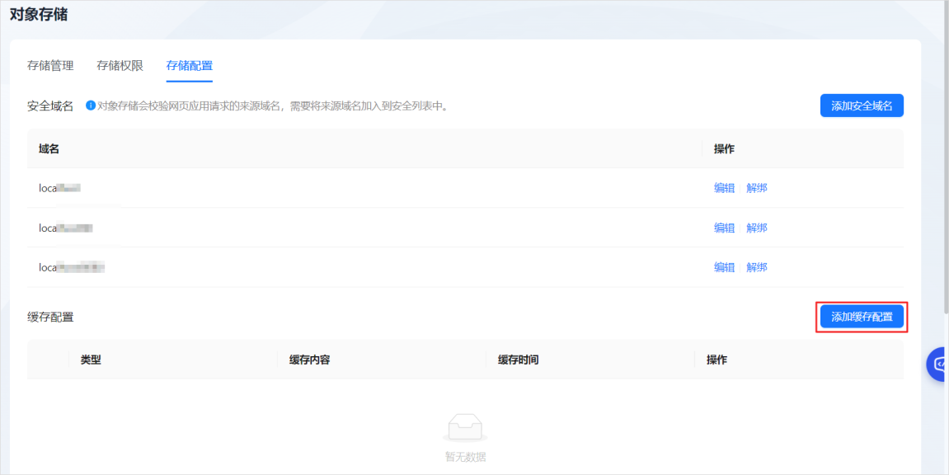Click 编辑 for the second domain row
Screen dimensions: 949x475
click(x=725, y=228)
